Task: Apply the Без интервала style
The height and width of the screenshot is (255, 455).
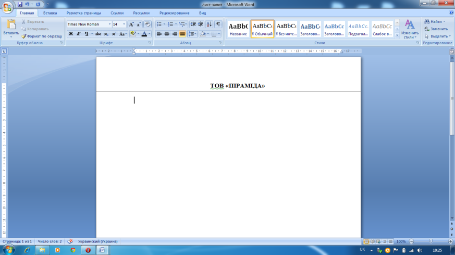Action: click(x=287, y=29)
